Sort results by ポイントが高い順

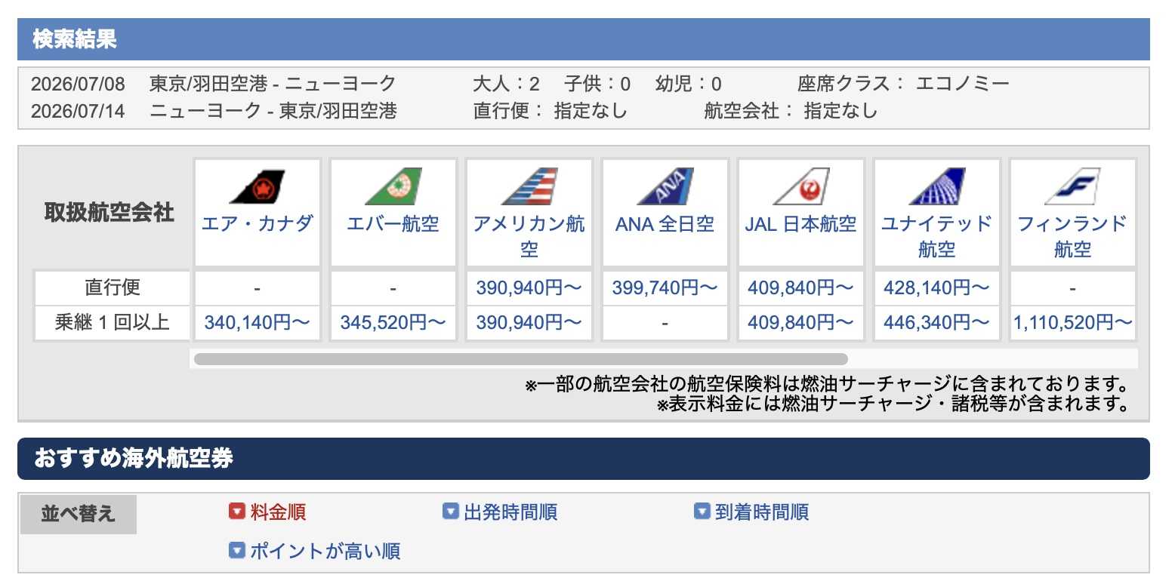(x=325, y=551)
